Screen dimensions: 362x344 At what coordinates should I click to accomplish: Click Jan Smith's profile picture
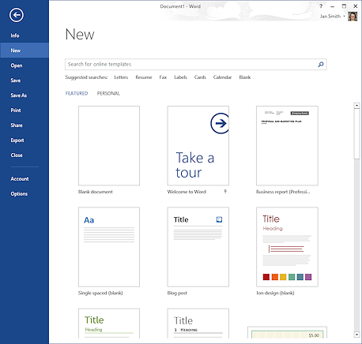point(353,17)
